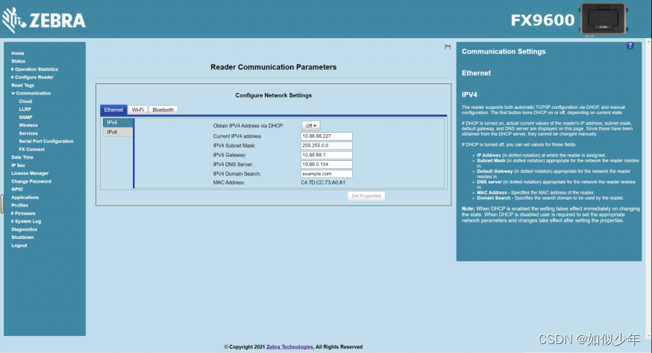Screen dimensions: 652x353
Task: Go to Status page
Action: [x=19, y=61]
